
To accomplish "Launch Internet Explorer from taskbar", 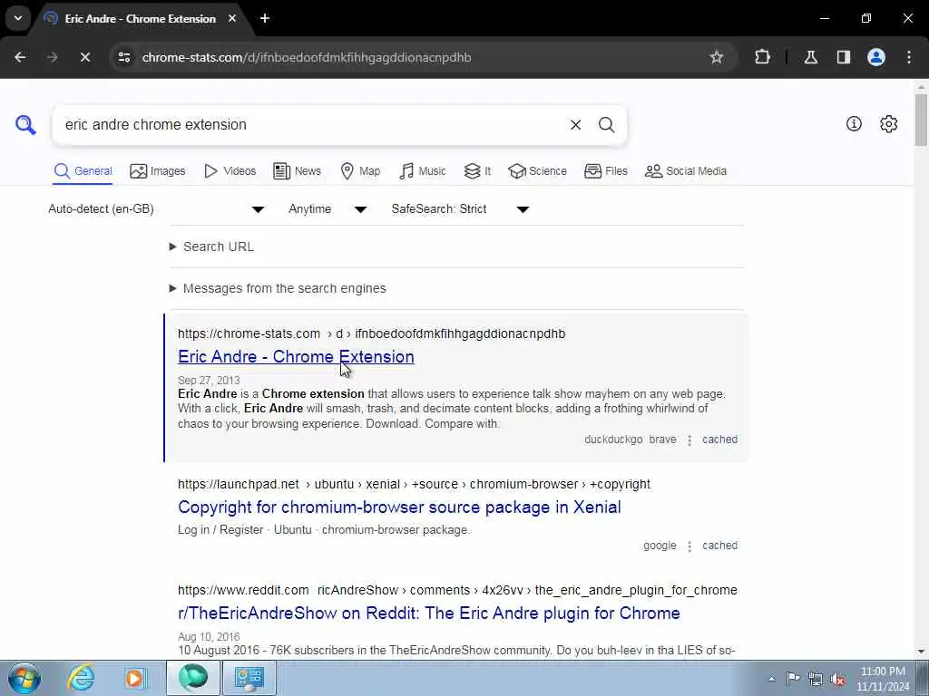I will pos(81,678).
